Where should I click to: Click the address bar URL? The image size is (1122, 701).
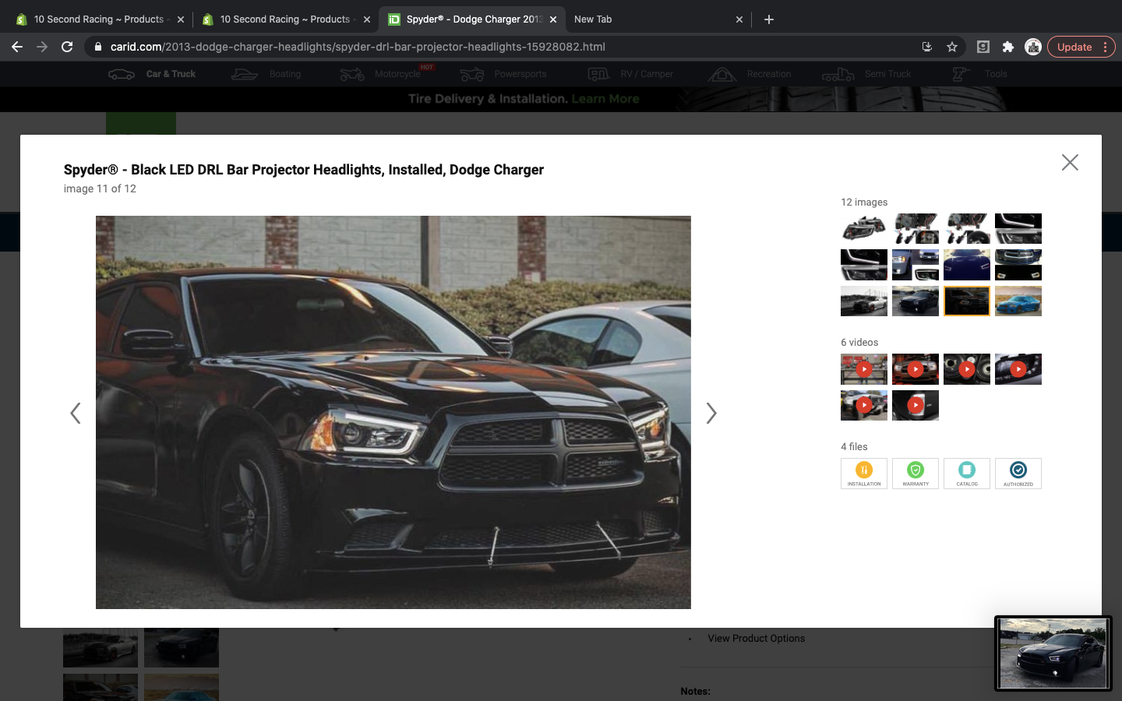[358, 47]
